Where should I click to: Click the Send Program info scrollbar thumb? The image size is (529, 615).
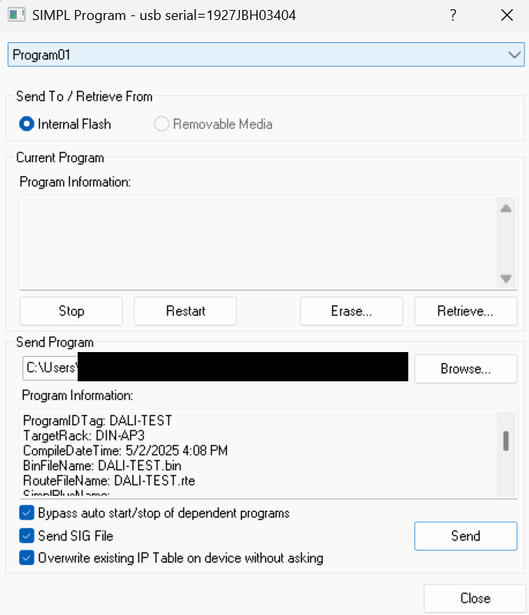[x=506, y=440]
